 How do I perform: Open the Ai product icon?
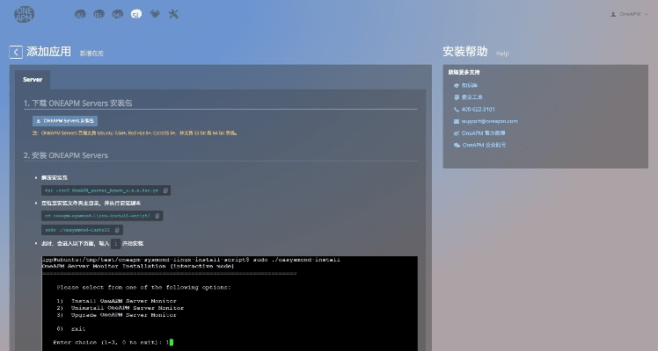(81, 15)
